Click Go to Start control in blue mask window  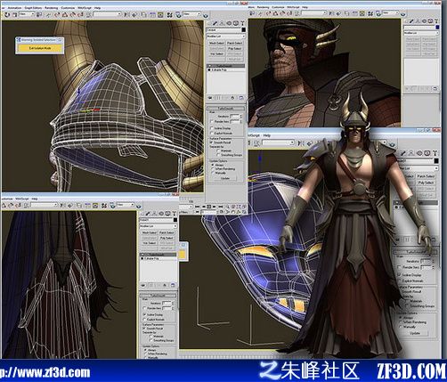click(197, 207)
